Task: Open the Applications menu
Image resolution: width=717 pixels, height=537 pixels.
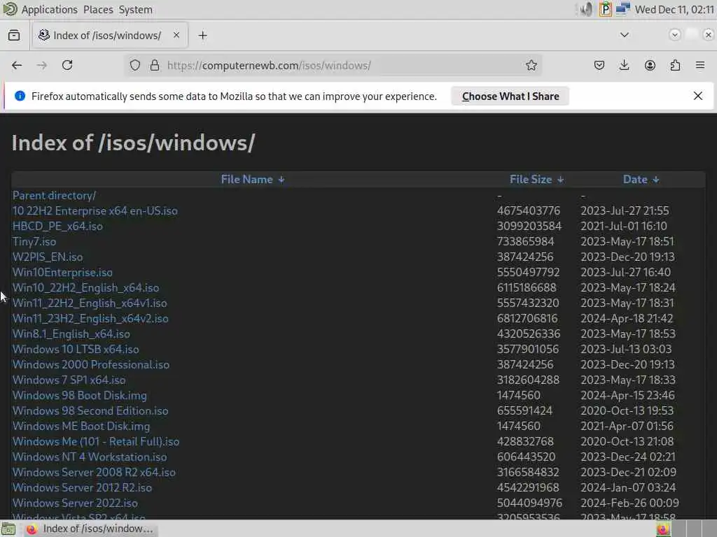Action: (50, 10)
